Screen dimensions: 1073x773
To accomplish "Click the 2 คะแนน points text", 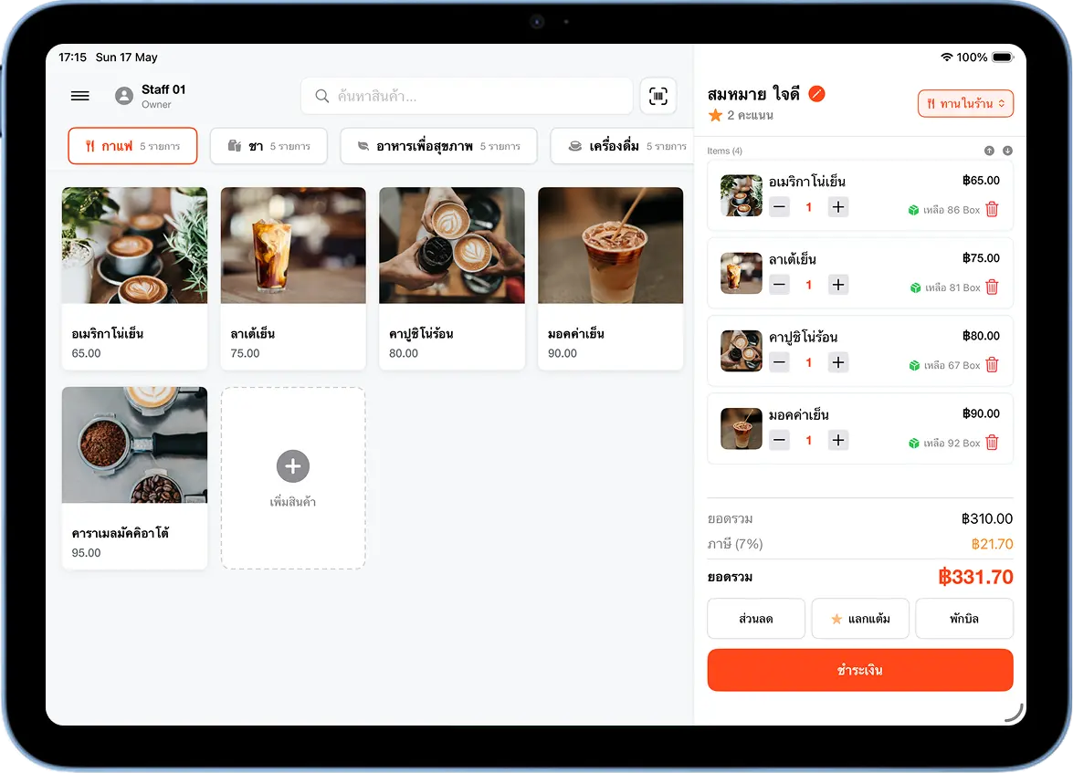I will click(x=750, y=115).
